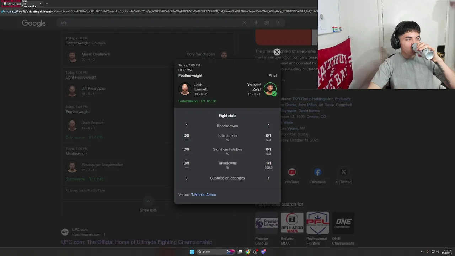Click the UFC.com site favicon
The height and width of the screenshot is (256, 455).
65,232
